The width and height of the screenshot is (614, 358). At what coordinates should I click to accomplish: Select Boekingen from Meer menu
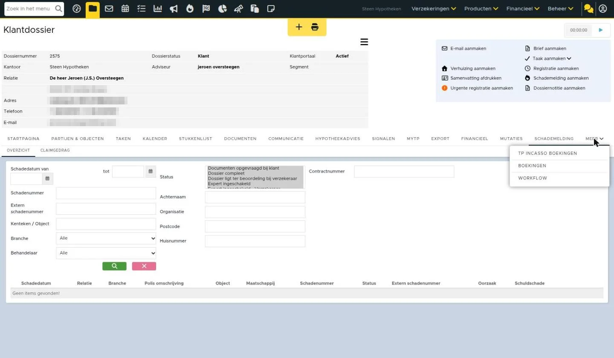(x=532, y=166)
